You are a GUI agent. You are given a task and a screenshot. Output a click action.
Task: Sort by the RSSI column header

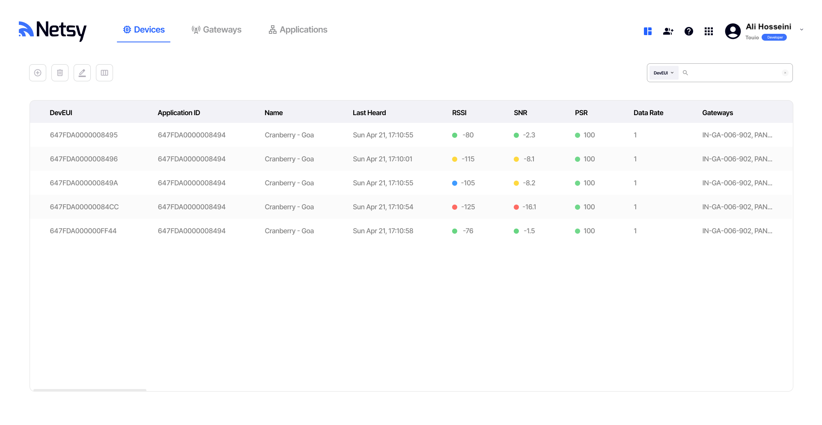tap(459, 113)
